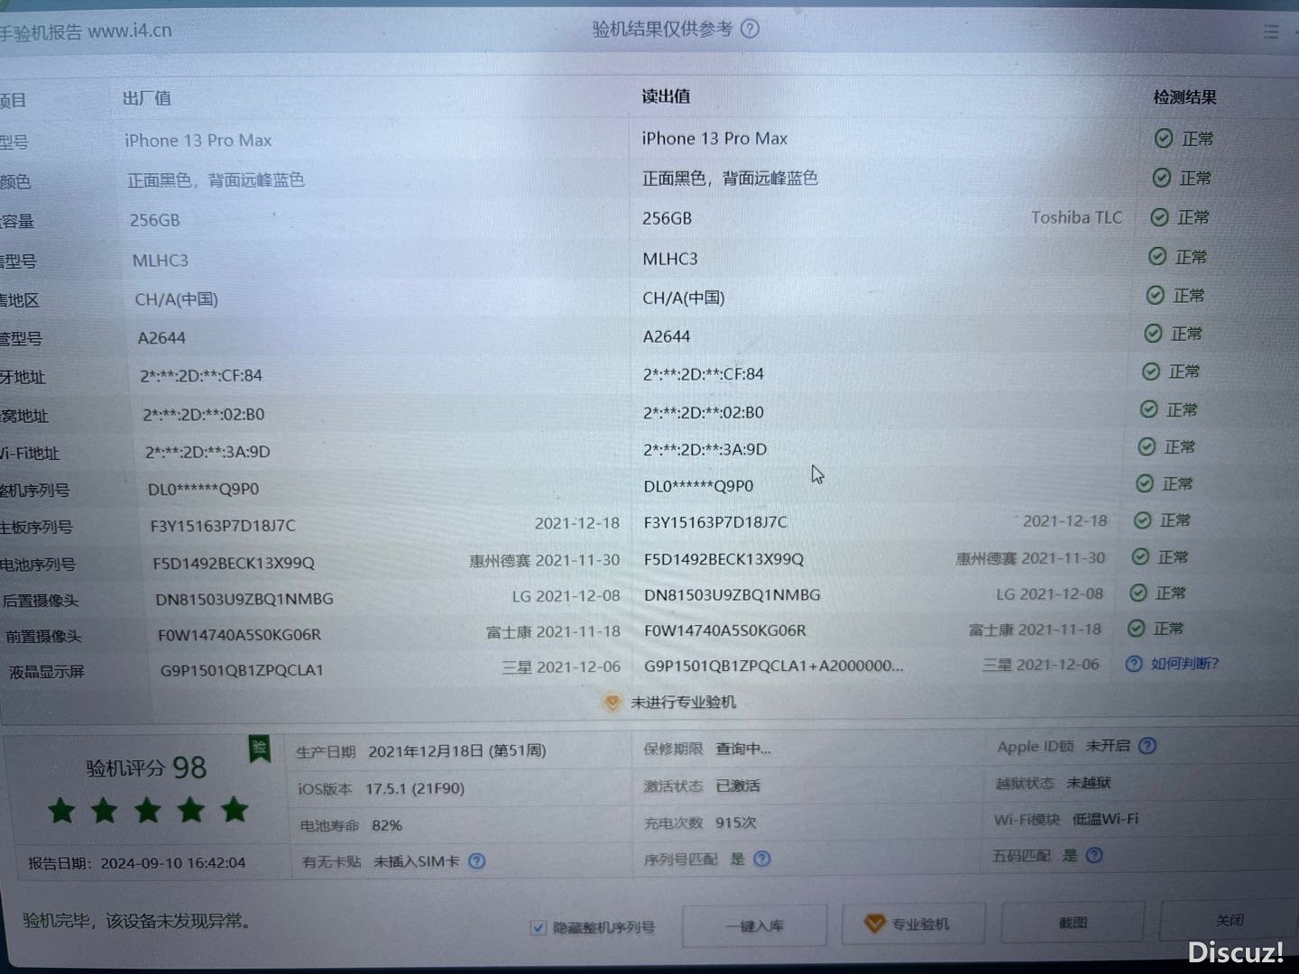Click the 关闭 button

pos(1229,920)
